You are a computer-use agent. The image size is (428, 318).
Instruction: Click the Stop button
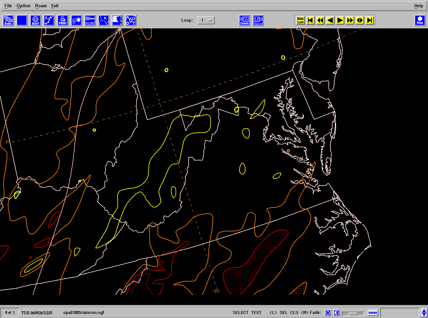click(x=420, y=20)
